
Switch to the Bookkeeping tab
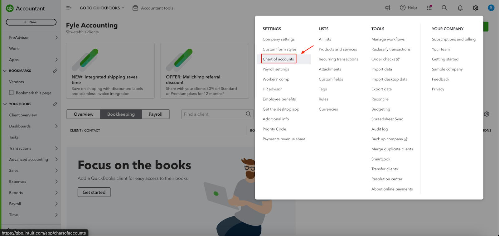point(121,114)
